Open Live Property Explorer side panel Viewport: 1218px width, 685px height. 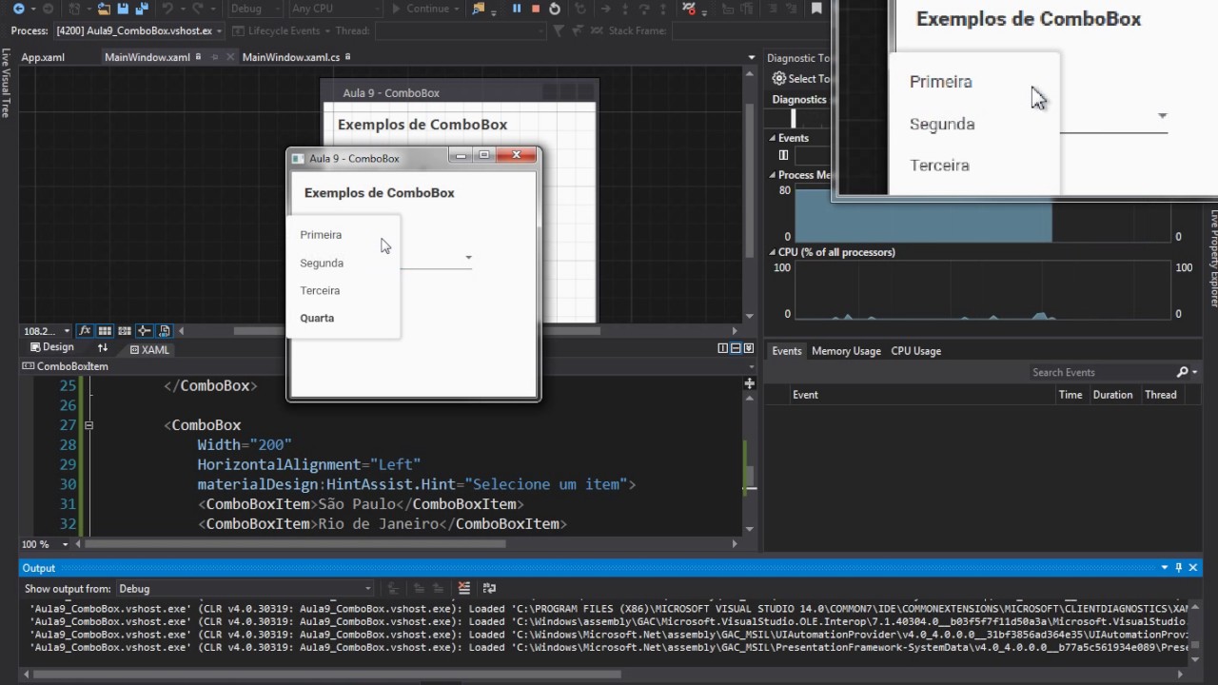pos(1213,258)
